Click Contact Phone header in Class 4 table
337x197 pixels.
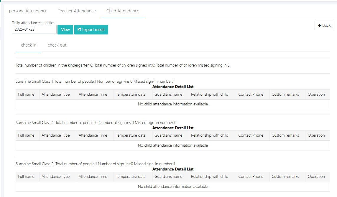point(251,135)
